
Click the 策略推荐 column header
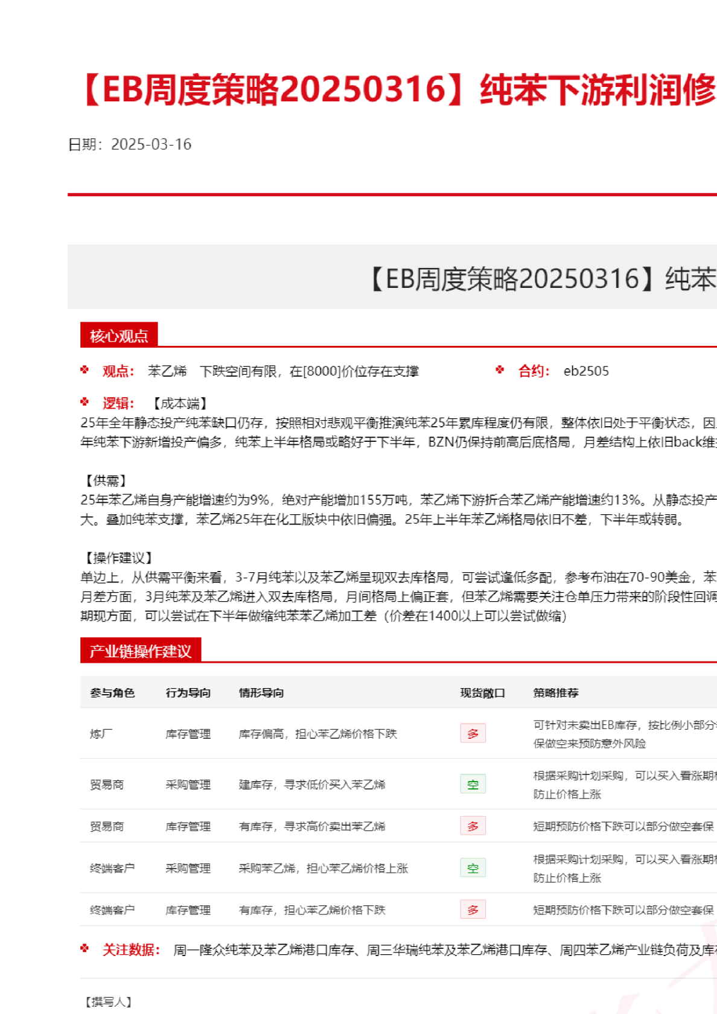point(556,693)
